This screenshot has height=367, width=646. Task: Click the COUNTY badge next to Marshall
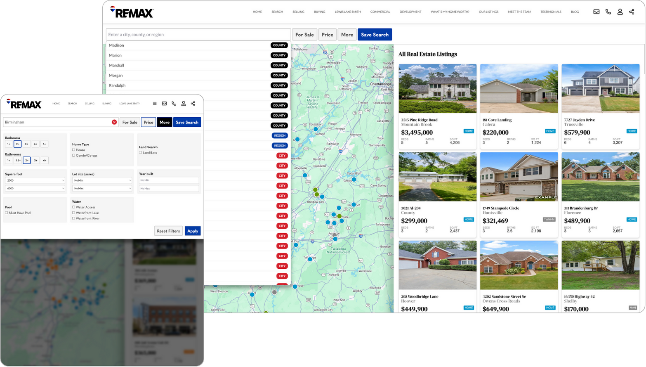coord(279,65)
